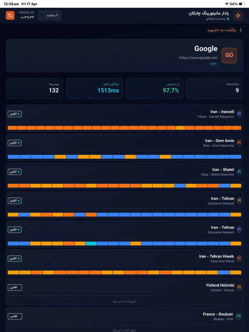249x332 pixels.
Task: Select the میانگین تاخیر 1513ms stat card
Action: (x=94, y=88)
